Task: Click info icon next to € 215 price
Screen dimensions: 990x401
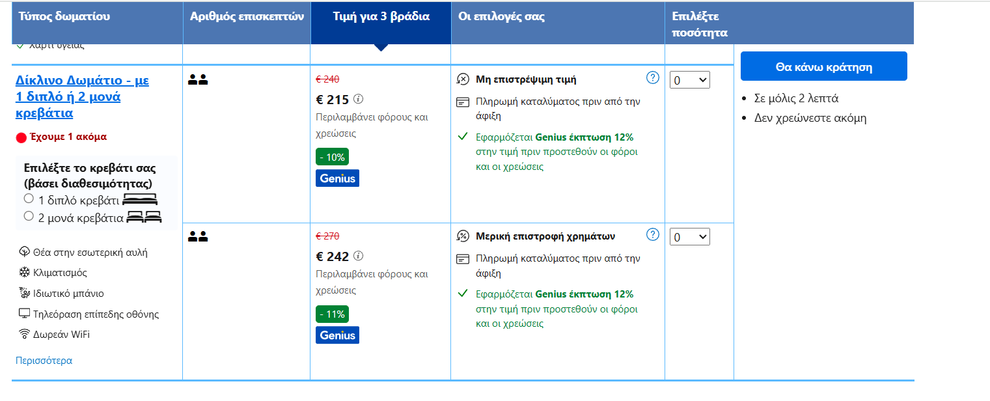Action: (358, 100)
